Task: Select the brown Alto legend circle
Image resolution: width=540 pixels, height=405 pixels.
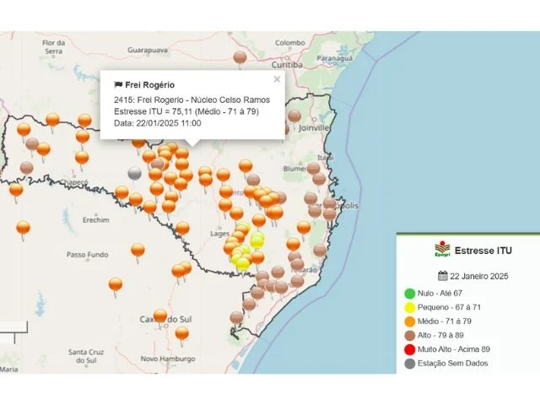Action: point(410,336)
